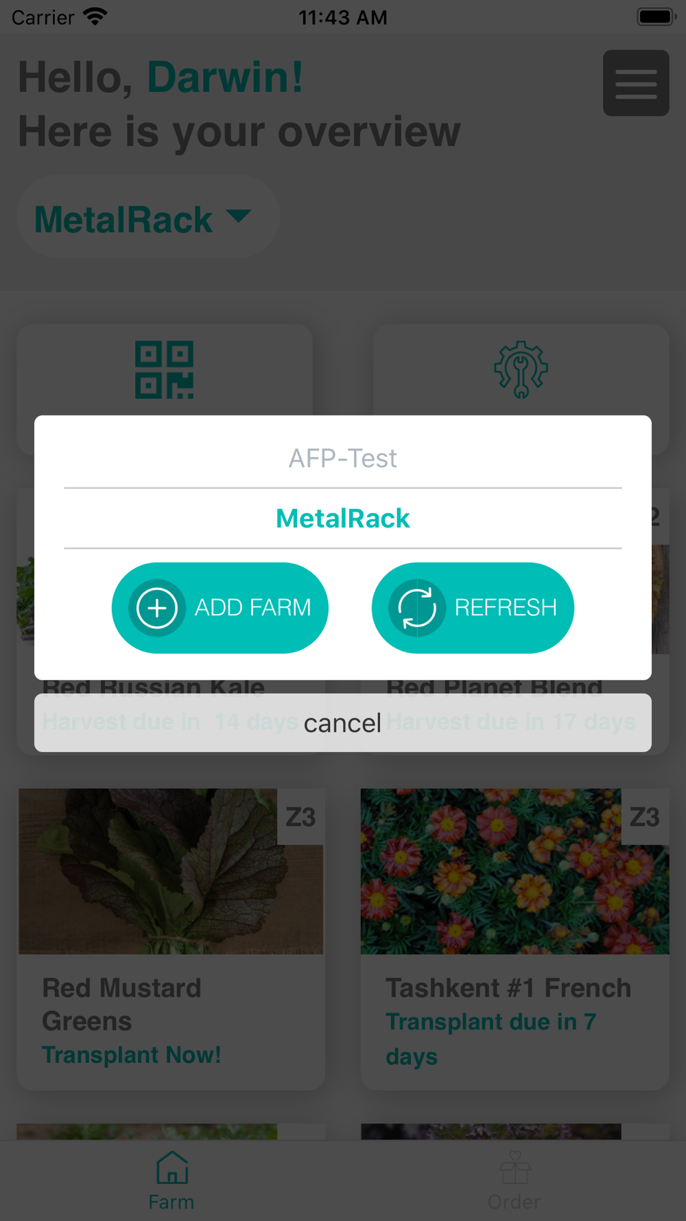Dismiss the dialog with cancel

pos(343,722)
